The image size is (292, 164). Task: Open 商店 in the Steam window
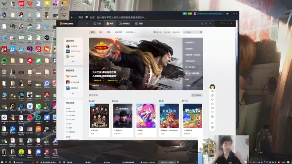[x=81, y=17]
